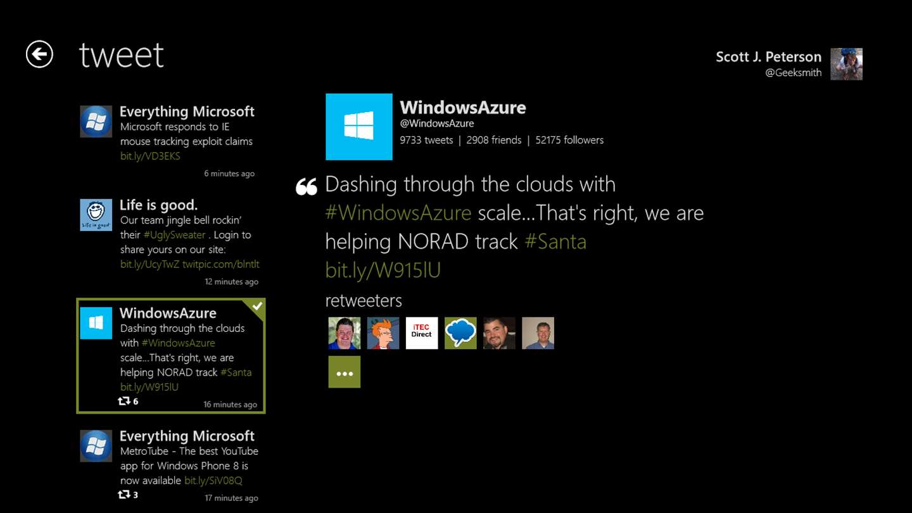This screenshot has height=513, width=912.
Task: Open the bearded man retweeter avatar
Action: (499, 333)
